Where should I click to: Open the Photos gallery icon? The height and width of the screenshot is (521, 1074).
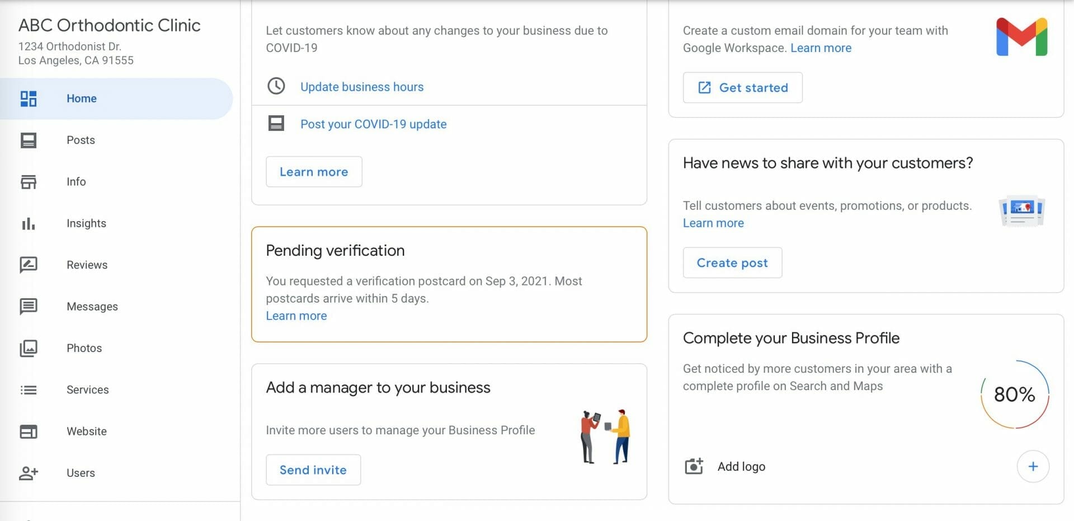pos(29,348)
